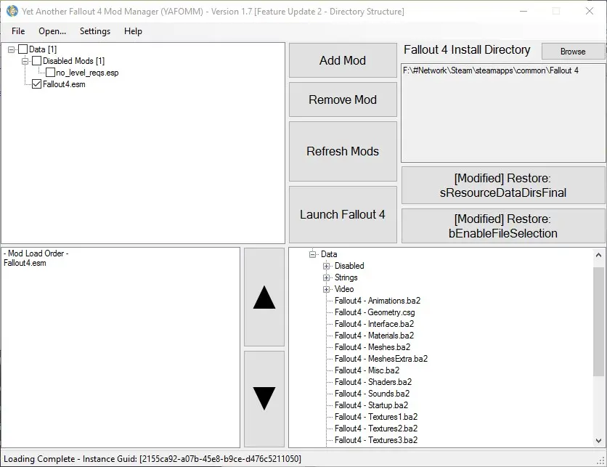Collapse the Data [1] tree node
This screenshot has width=607, height=467.
(11, 49)
